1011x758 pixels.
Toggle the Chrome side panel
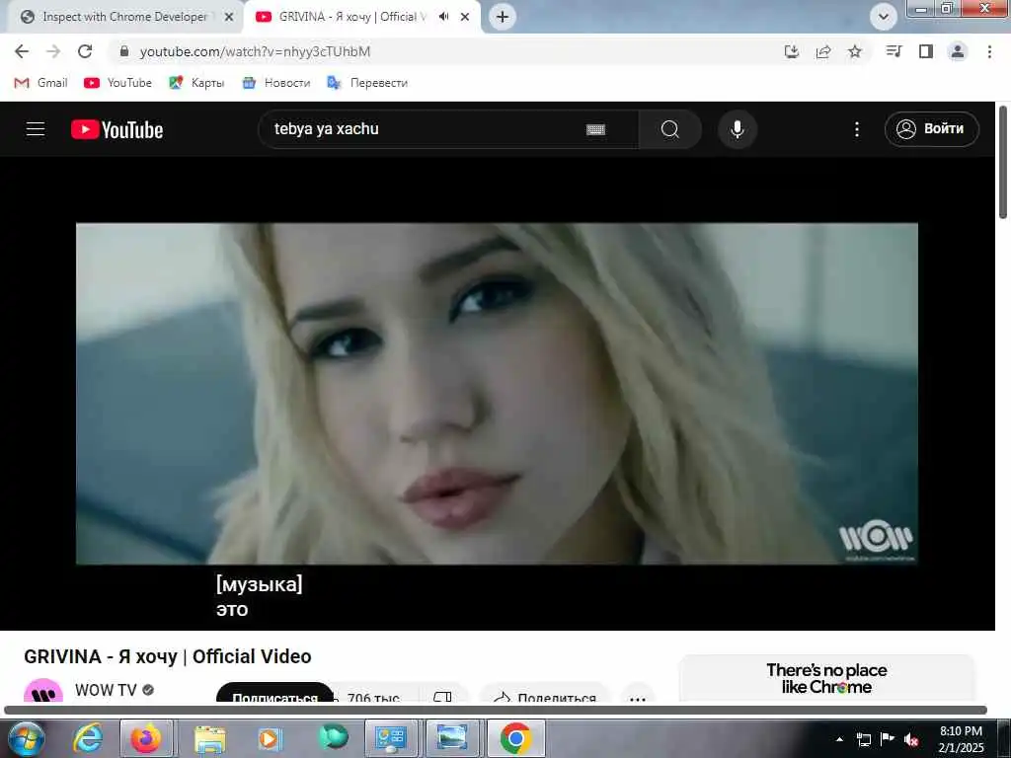926,51
